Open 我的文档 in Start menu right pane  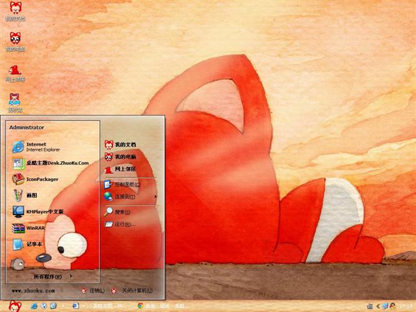pyautogui.click(x=124, y=144)
